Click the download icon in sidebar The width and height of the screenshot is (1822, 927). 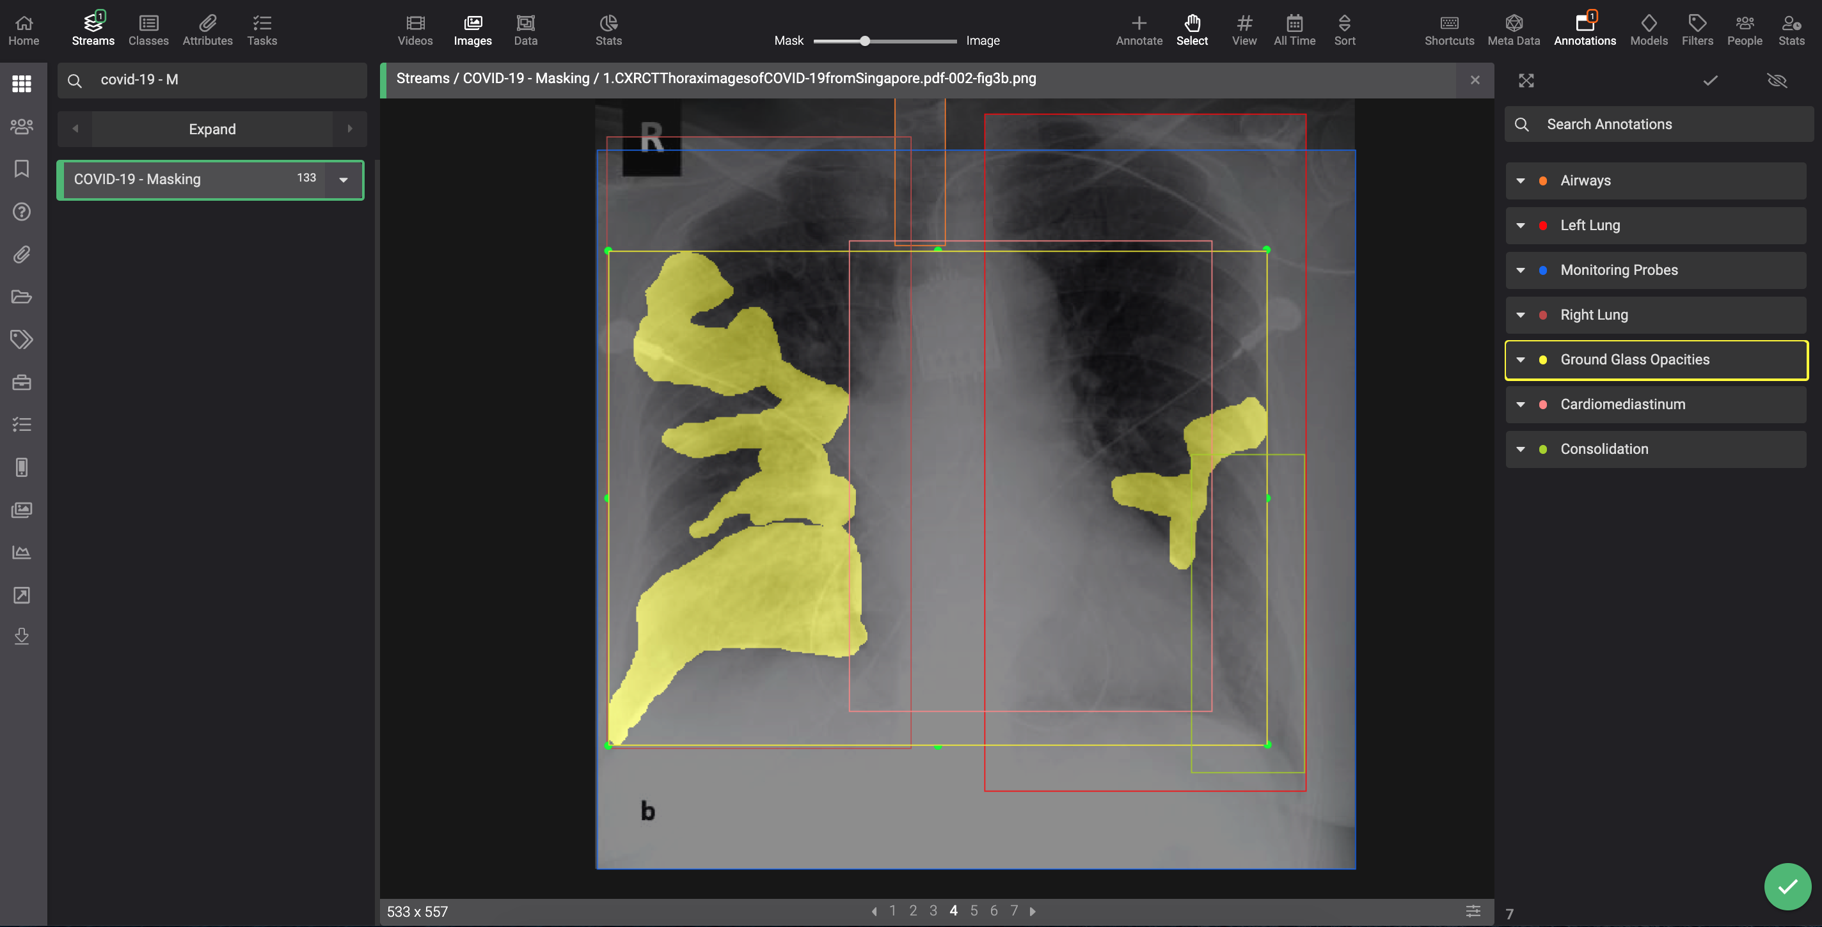(21, 637)
